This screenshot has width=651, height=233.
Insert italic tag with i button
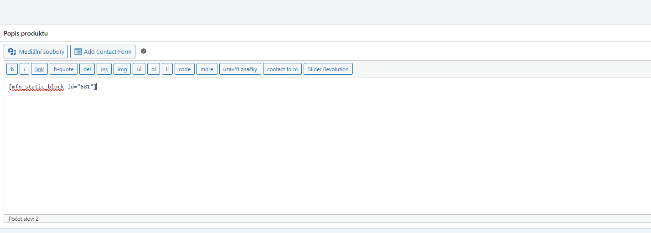pyautogui.click(x=25, y=69)
